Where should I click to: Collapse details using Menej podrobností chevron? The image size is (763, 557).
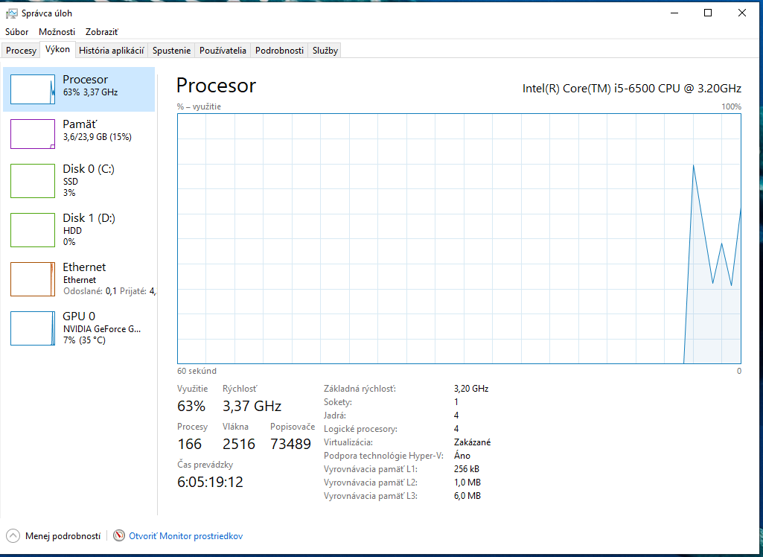coord(13,535)
